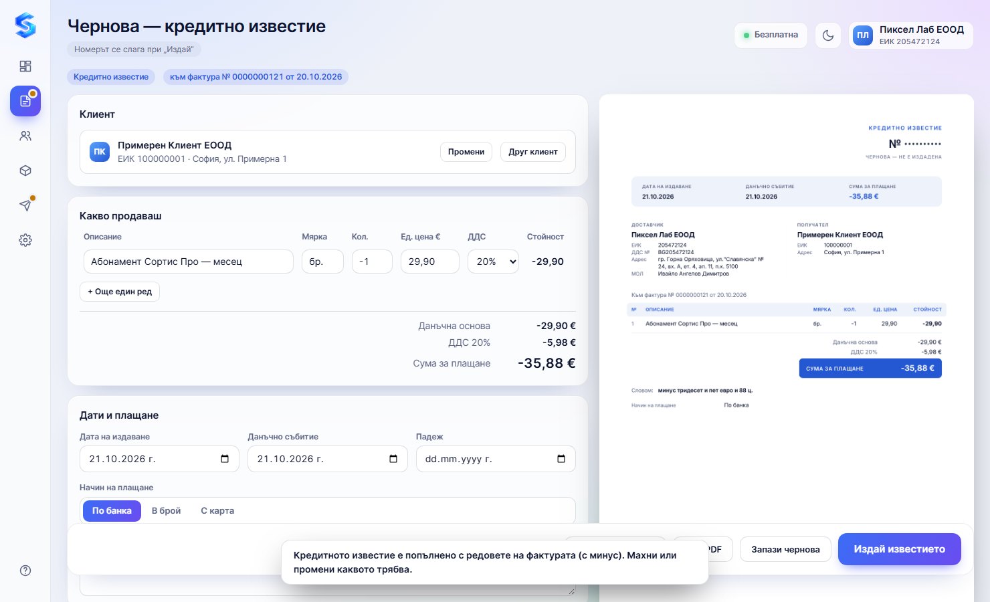Add a row with Още един ред
990x602 pixels.
(120, 292)
